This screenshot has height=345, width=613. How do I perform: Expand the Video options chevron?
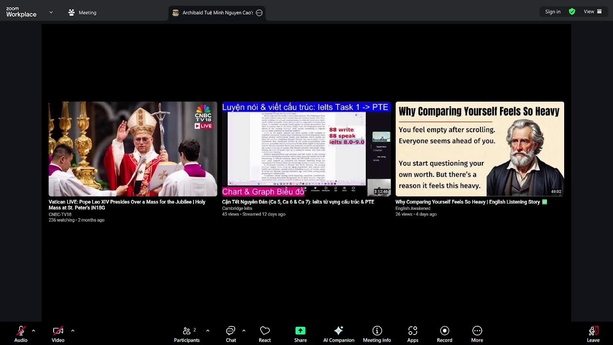click(x=73, y=331)
